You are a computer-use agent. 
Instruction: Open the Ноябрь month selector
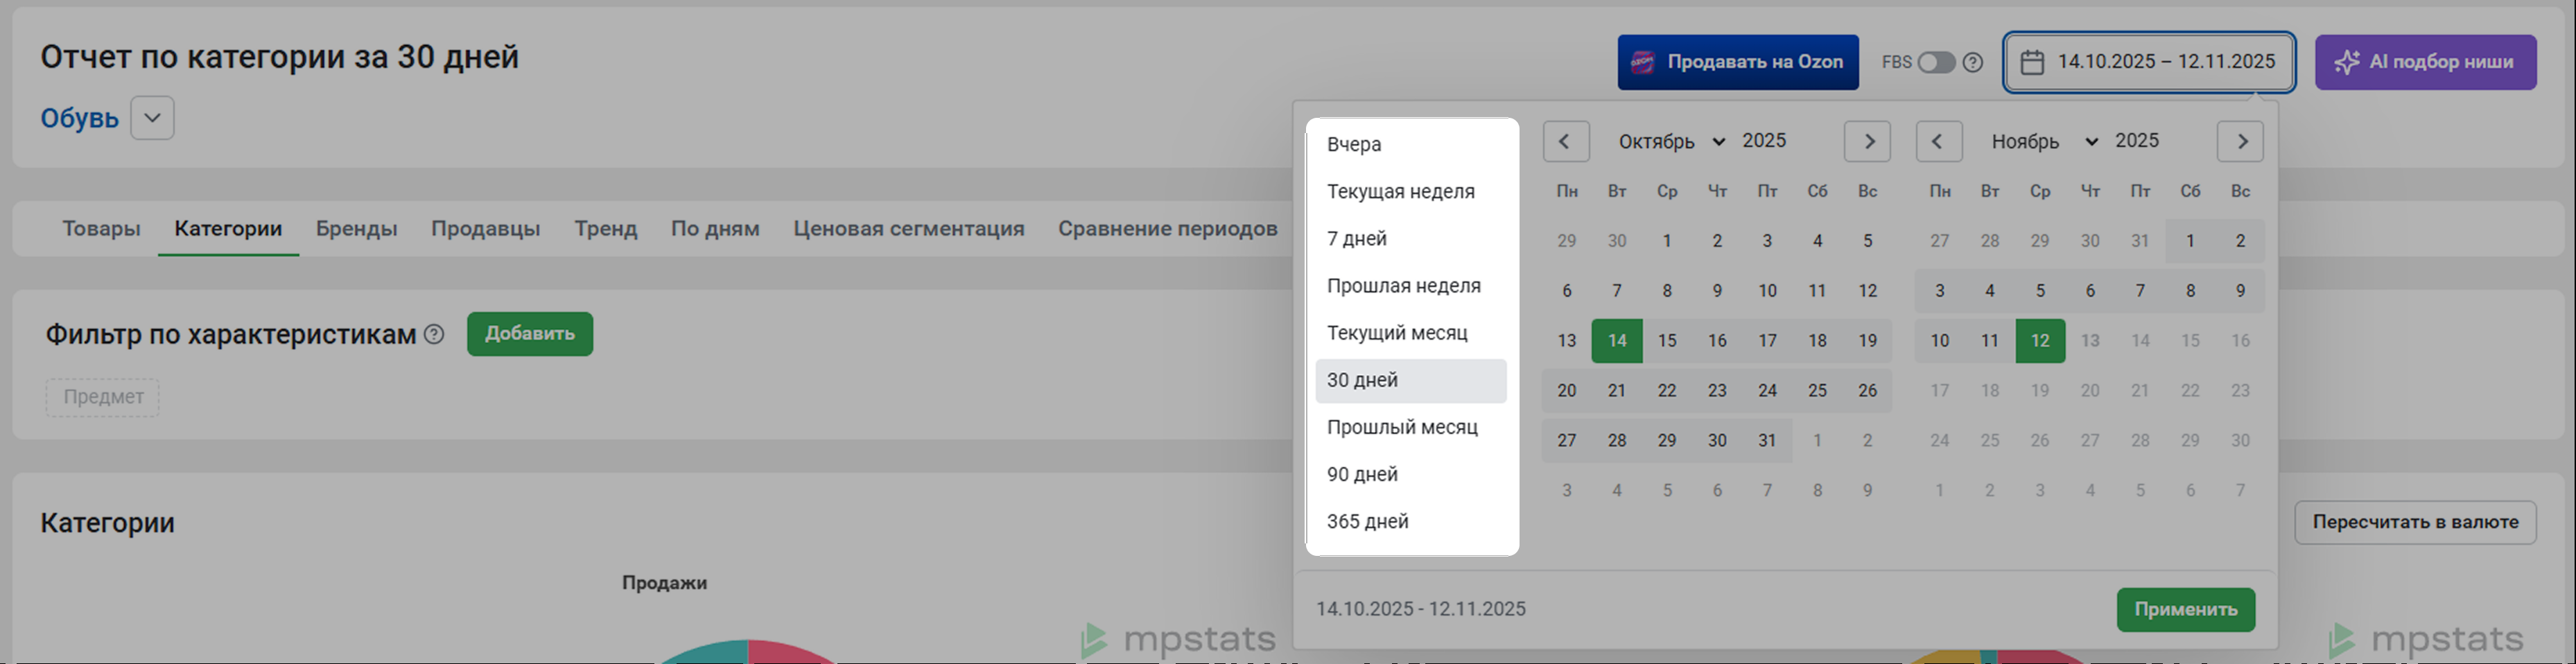click(x=2044, y=141)
